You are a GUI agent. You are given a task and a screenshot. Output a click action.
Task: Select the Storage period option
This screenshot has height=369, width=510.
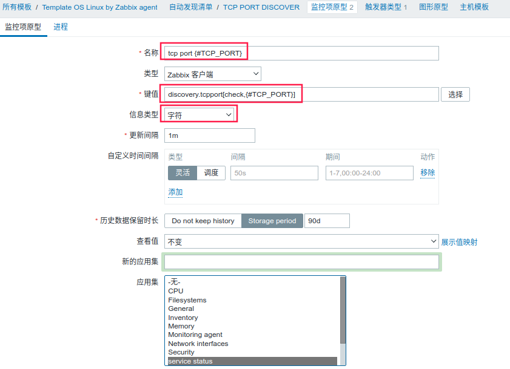[x=272, y=220]
